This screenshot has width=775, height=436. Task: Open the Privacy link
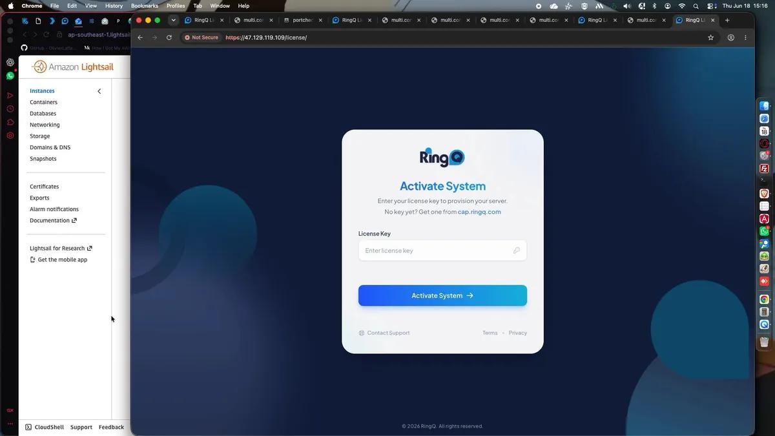tap(518, 333)
